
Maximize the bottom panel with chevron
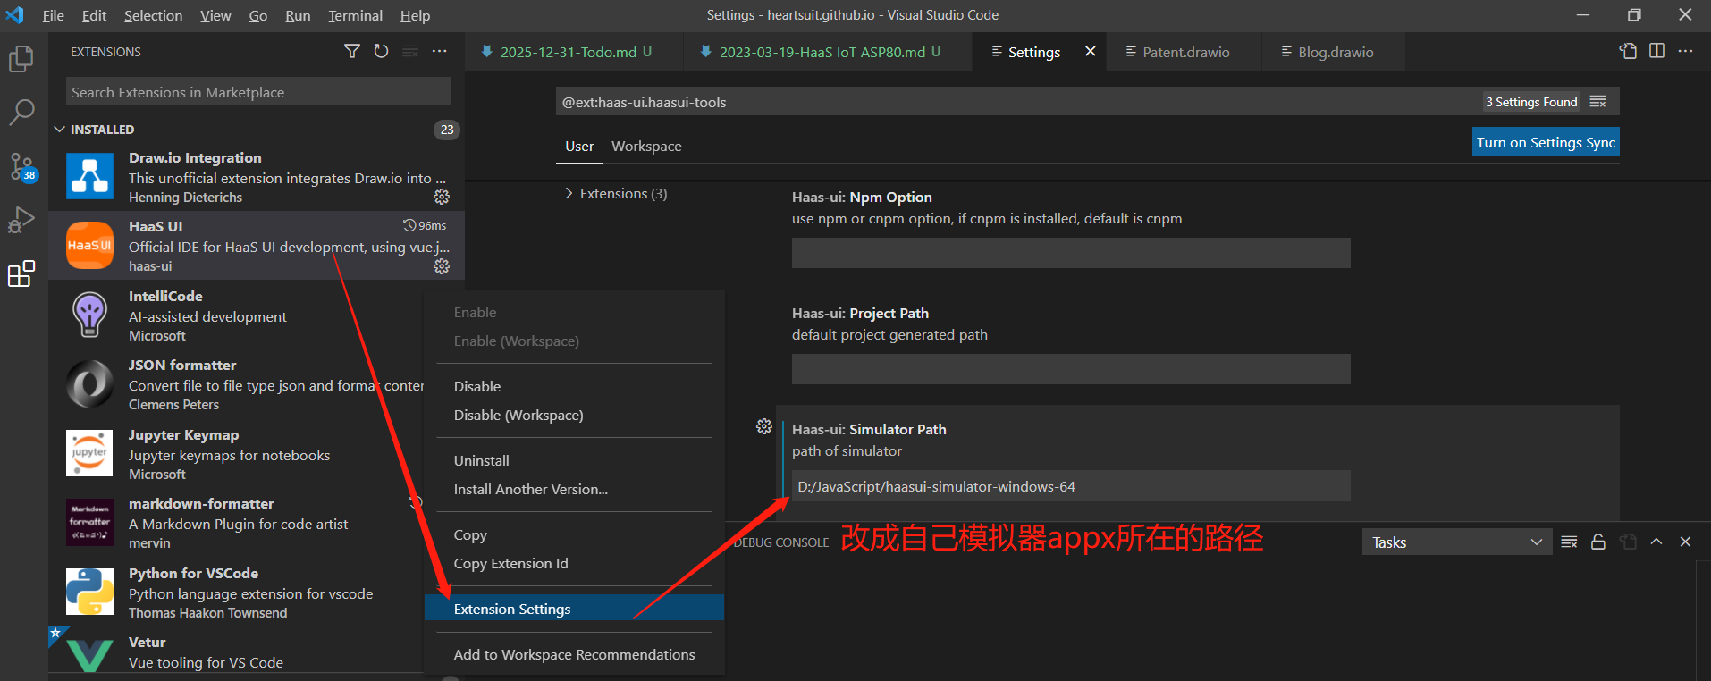click(1656, 542)
